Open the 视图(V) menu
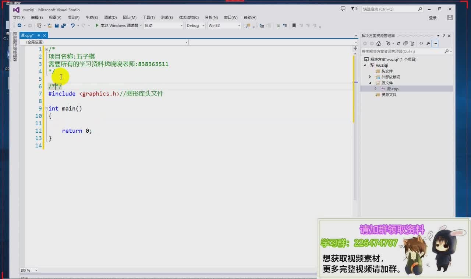 tap(55, 17)
